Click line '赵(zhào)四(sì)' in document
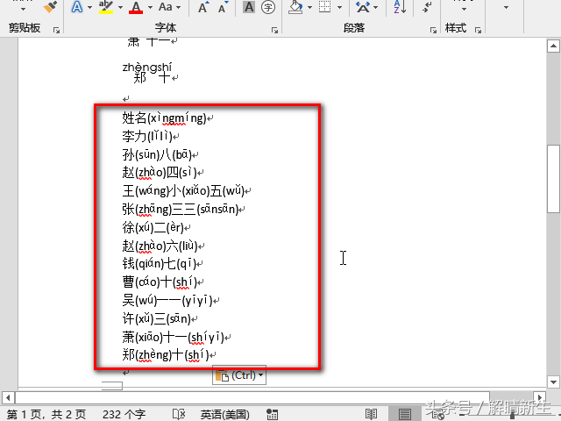 pyautogui.click(x=160, y=173)
